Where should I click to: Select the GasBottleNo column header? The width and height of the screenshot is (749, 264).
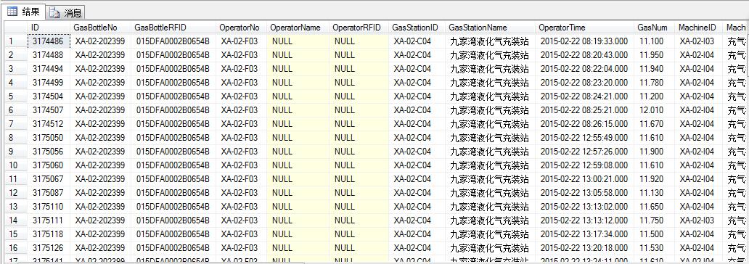(x=100, y=28)
